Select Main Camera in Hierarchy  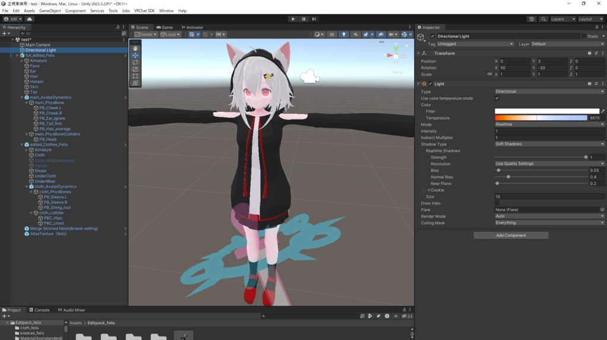point(37,45)
